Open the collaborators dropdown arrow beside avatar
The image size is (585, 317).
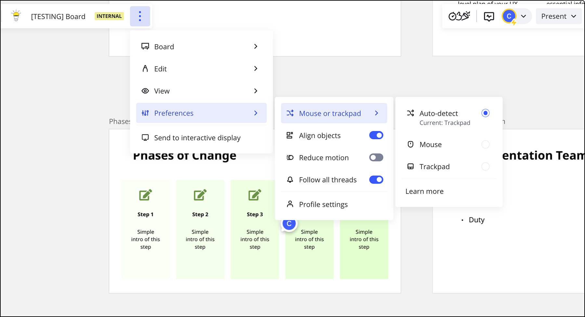coord(523,16)
